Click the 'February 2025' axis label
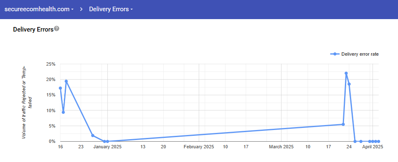This screenshot has width=398, height=162. 199,147
